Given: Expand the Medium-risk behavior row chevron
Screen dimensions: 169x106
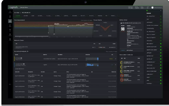Looking at the screenshot, I should coord(116,59).
